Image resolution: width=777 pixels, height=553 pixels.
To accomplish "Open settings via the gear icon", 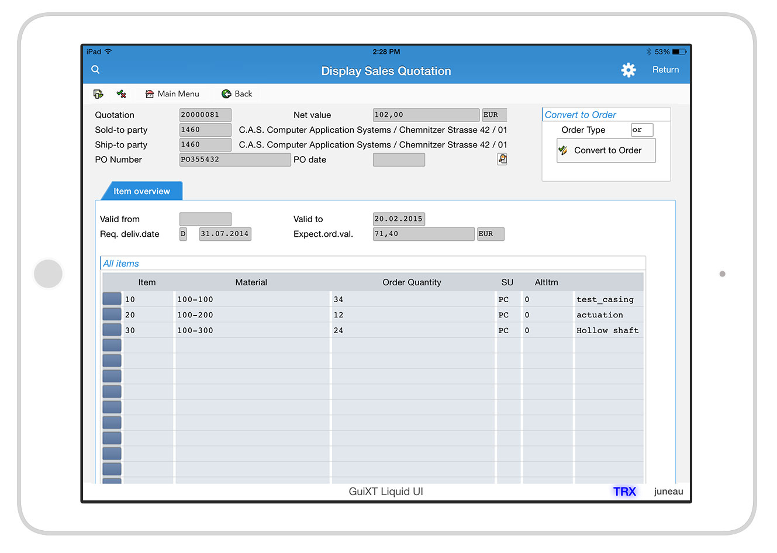I will [x=628, y=70].
